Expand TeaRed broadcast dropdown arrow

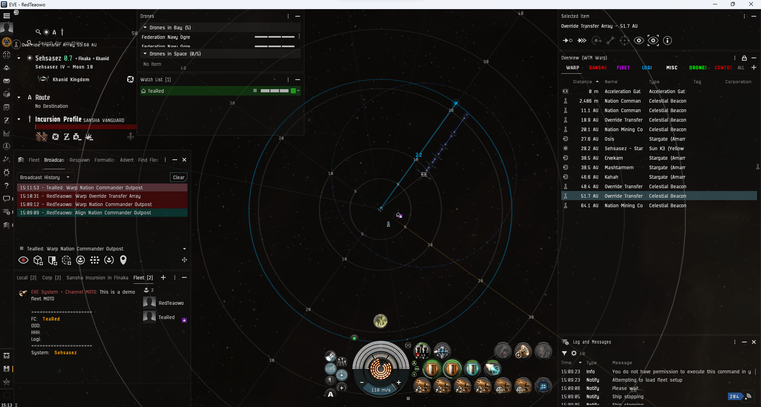[184, 249]
